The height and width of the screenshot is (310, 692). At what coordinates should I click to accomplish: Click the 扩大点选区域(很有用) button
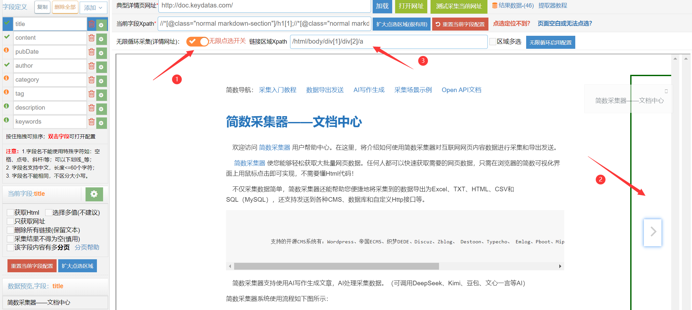click(x=402, y=24)
